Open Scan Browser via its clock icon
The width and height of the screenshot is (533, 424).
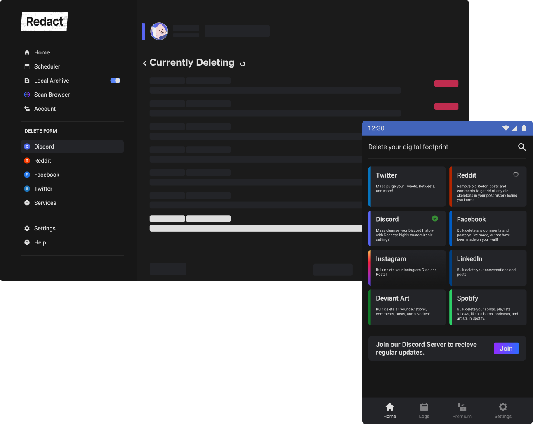click(27, 95)
